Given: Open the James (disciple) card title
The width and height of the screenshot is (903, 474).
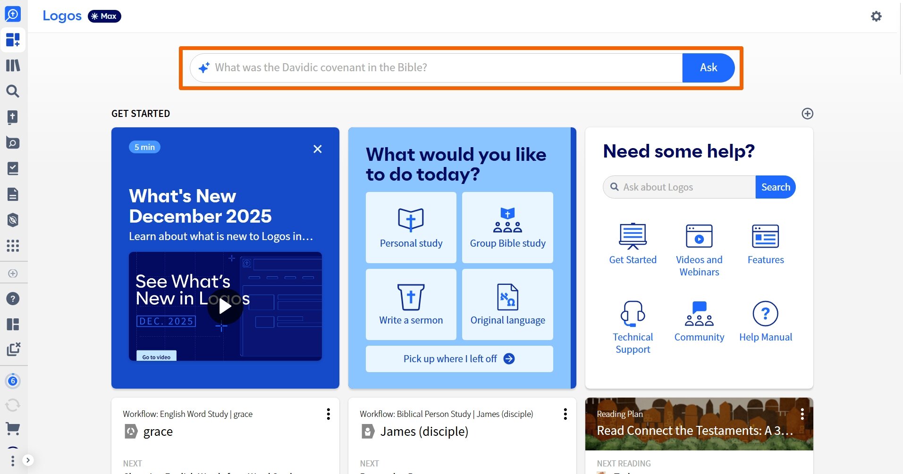Looking at the screenshot, I should (x=424, y=432).
